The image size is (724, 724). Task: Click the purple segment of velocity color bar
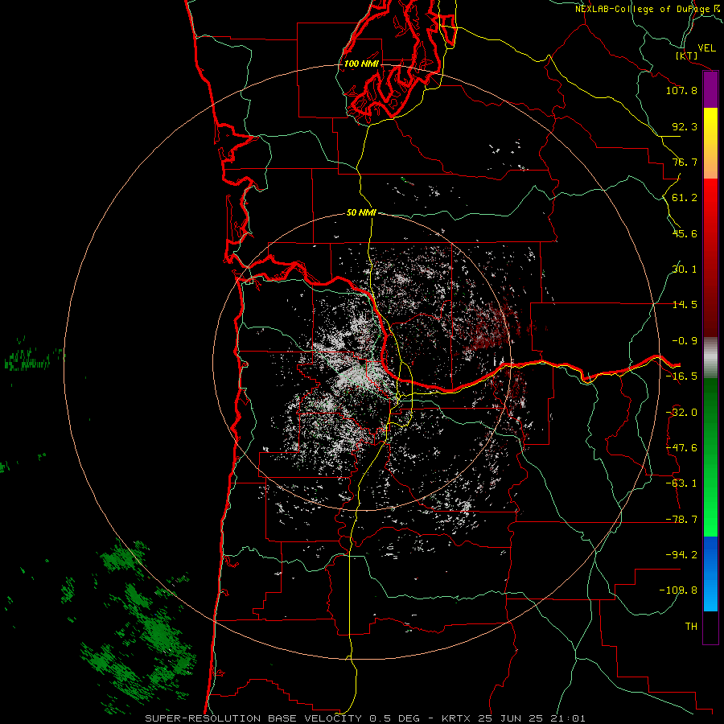coord(710,90)
